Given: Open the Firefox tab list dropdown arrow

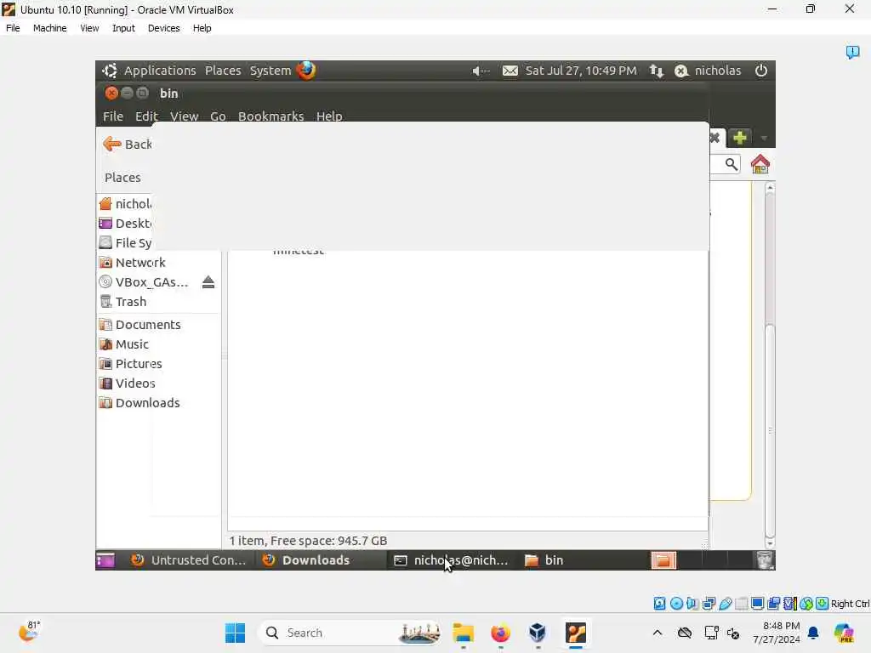Looking at the screenshot, I should [x=765, y=138].
